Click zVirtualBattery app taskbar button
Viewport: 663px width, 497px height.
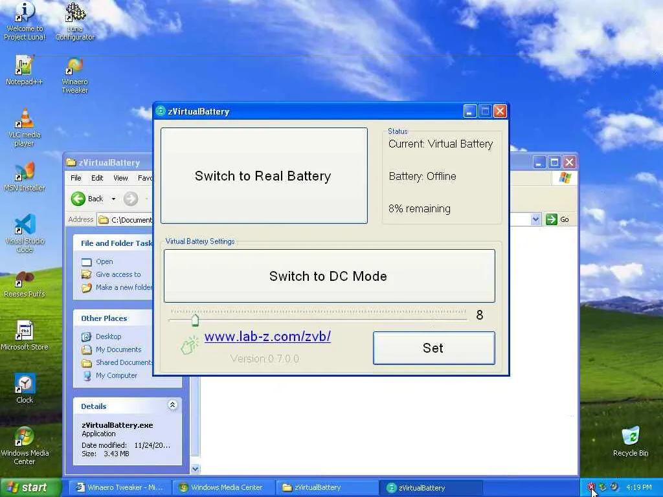point(431,487)
